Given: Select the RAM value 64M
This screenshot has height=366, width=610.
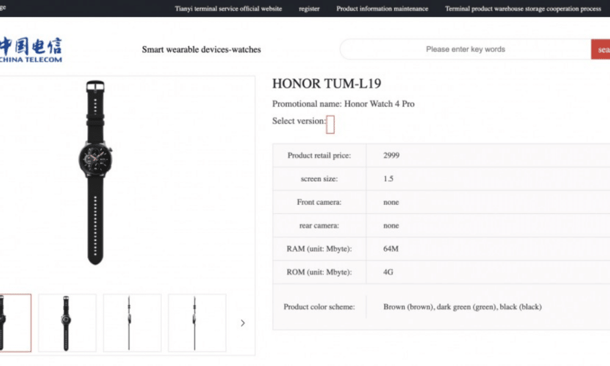Looking at the screenshot, I should [390, 248].
